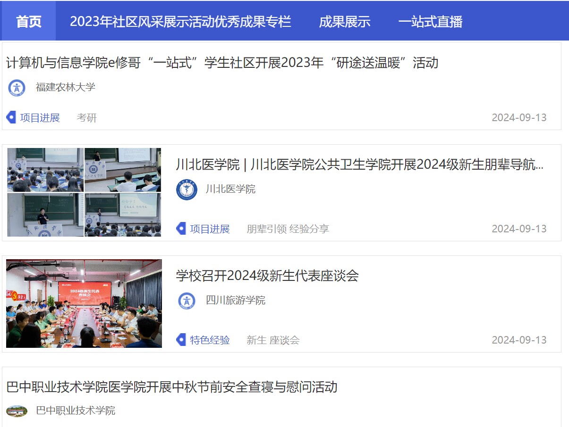Screen dimensions: 569x427
Task: Open 学校召开2024级新生代表座谈会 article
Action: pyautogui.click(x=267, y=276)
